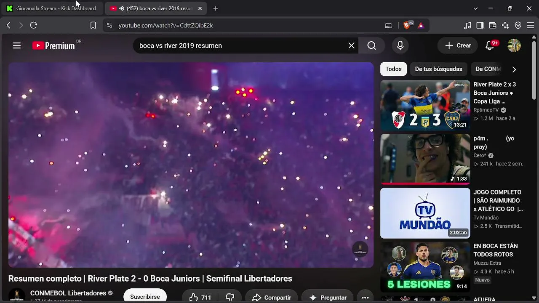539x303 pixels.
Task: Open the Brave main menu
Action: [x=531, y=25]
